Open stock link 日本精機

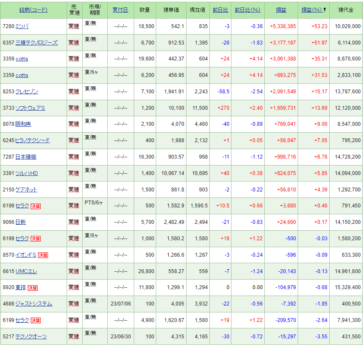coord(26,157)
